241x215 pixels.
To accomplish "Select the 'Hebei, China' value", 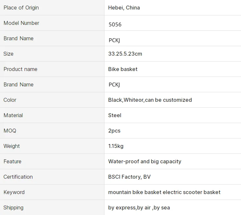I will point(124,8).
